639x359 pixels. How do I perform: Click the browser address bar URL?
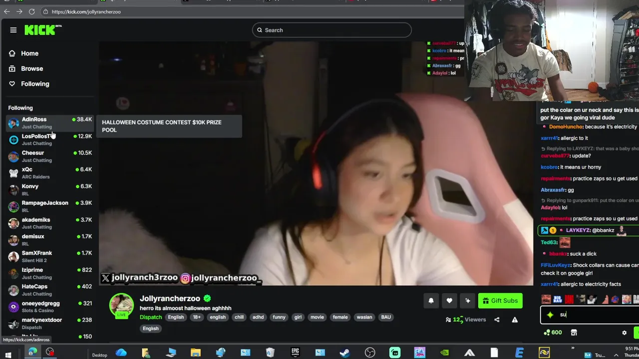[x=86, y=11]
